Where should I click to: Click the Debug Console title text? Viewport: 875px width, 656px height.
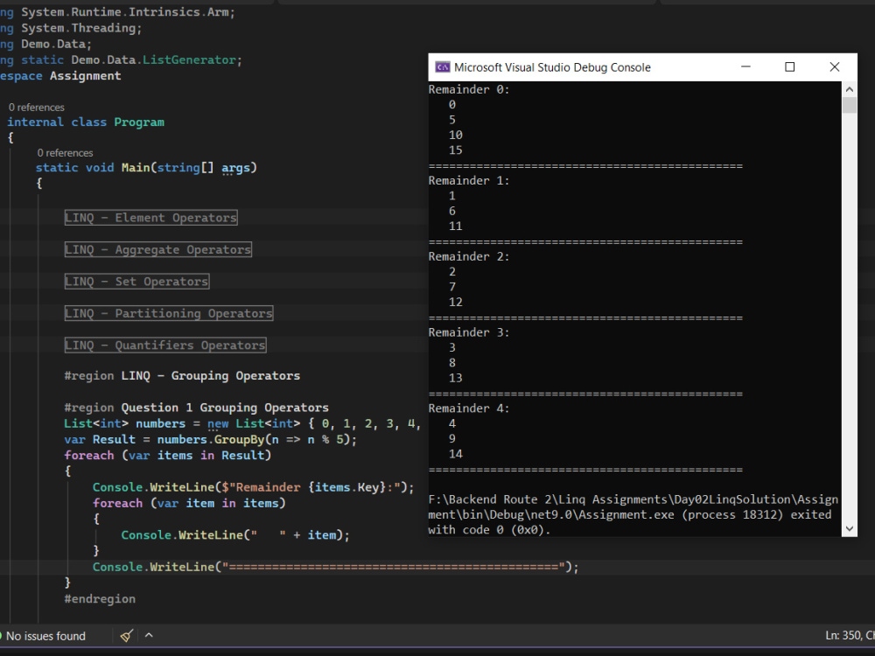pos(552,67)
